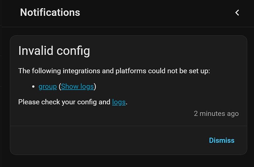Screen dimensions: 254x167
Task: Click the closing parenthesis after Show logs
Action: [x=95, y=87]
